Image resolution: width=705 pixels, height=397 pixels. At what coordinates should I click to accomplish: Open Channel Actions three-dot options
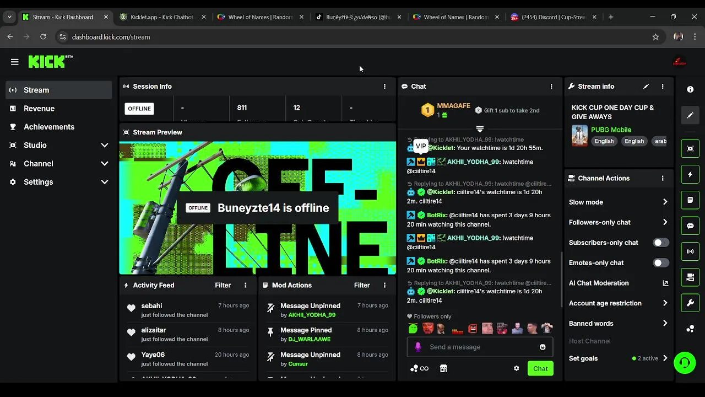click(663, 179)
